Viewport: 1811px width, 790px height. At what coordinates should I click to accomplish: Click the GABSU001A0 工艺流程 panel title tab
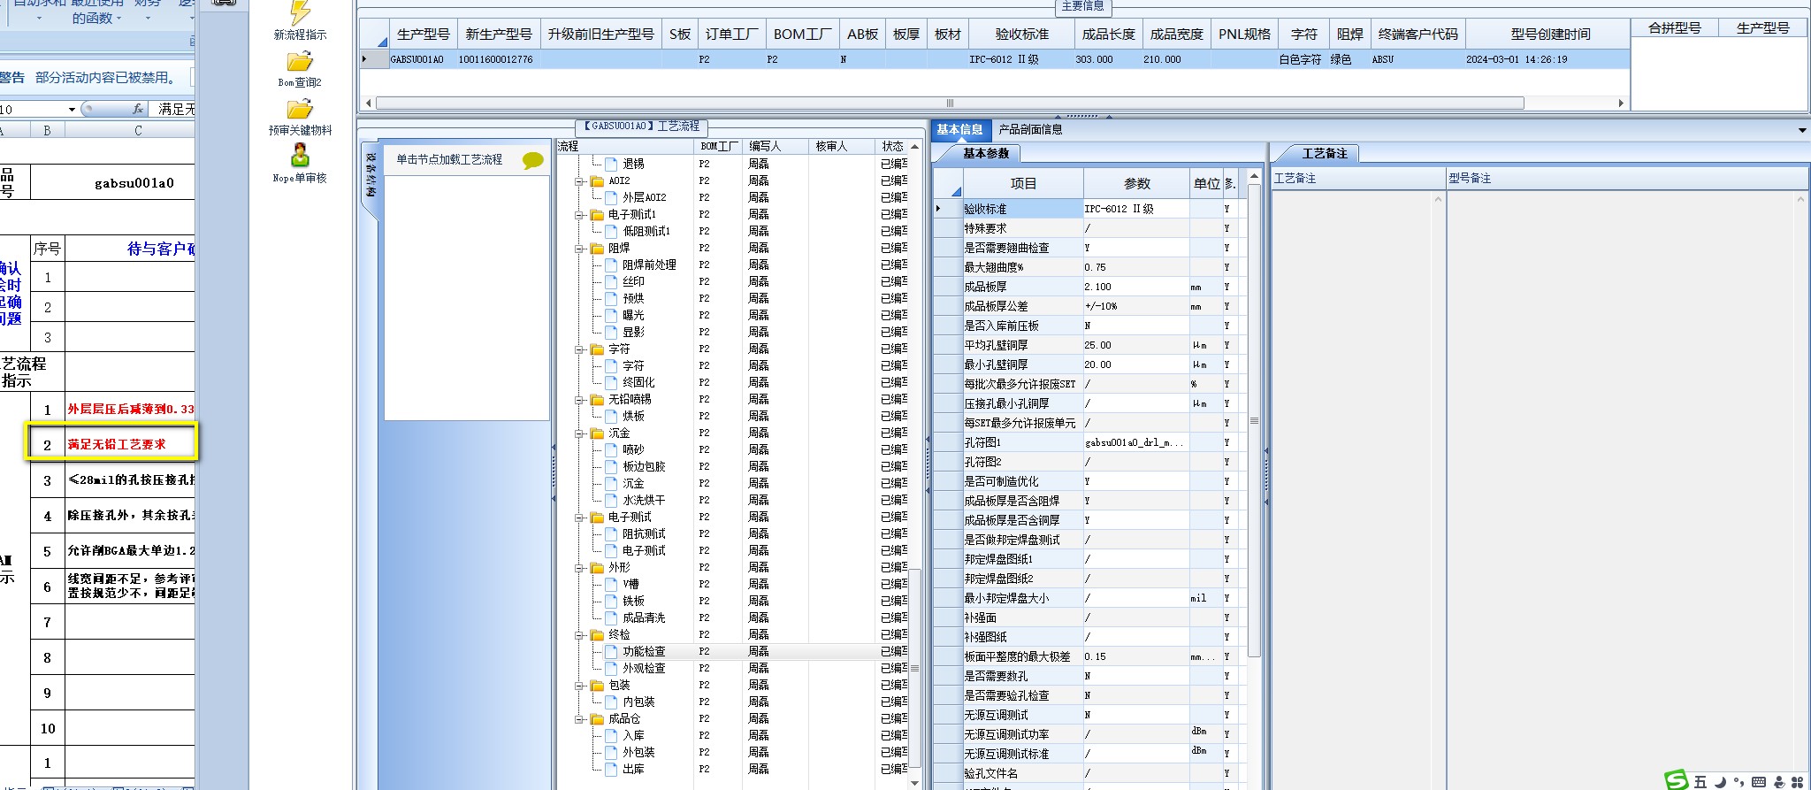(641, 127)
